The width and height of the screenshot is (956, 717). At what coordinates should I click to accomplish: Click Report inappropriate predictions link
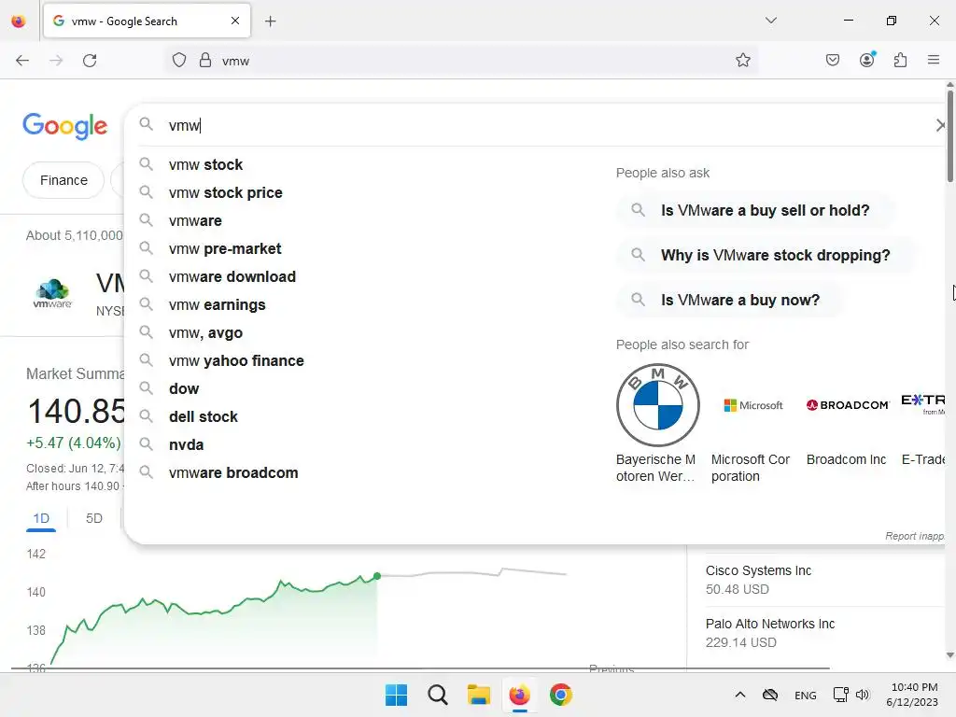915,536
